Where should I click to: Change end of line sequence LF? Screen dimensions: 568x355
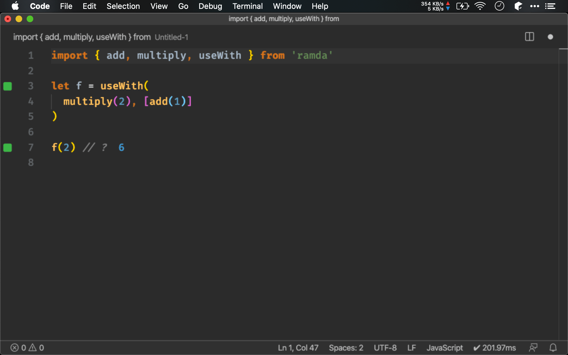point(412,348)
